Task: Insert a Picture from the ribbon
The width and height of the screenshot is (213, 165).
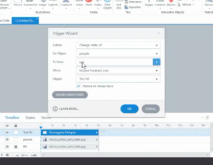Action: click(18, 3)
